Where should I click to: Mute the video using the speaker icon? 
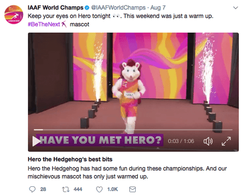tap(208, 141)
